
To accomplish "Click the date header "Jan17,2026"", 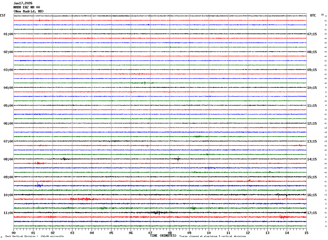I will [23, 3].
